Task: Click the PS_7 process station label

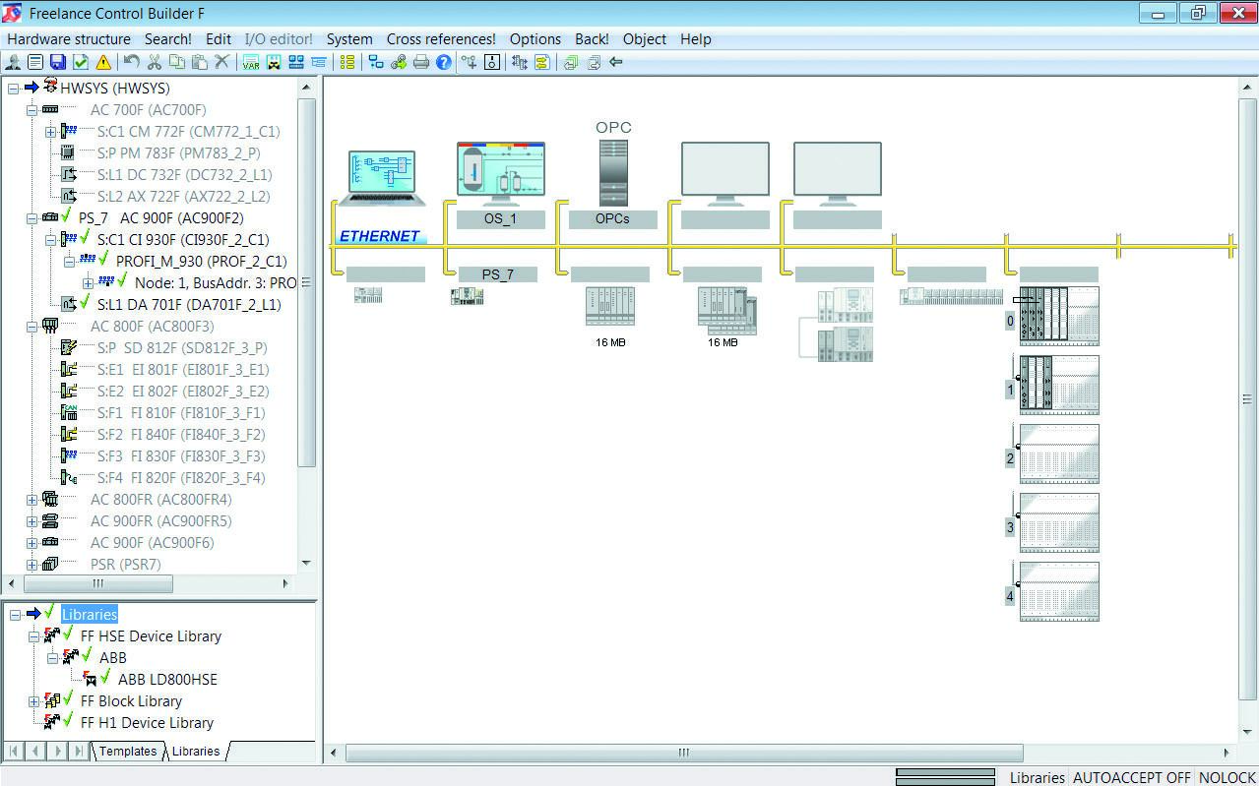Action: point(497,274)
